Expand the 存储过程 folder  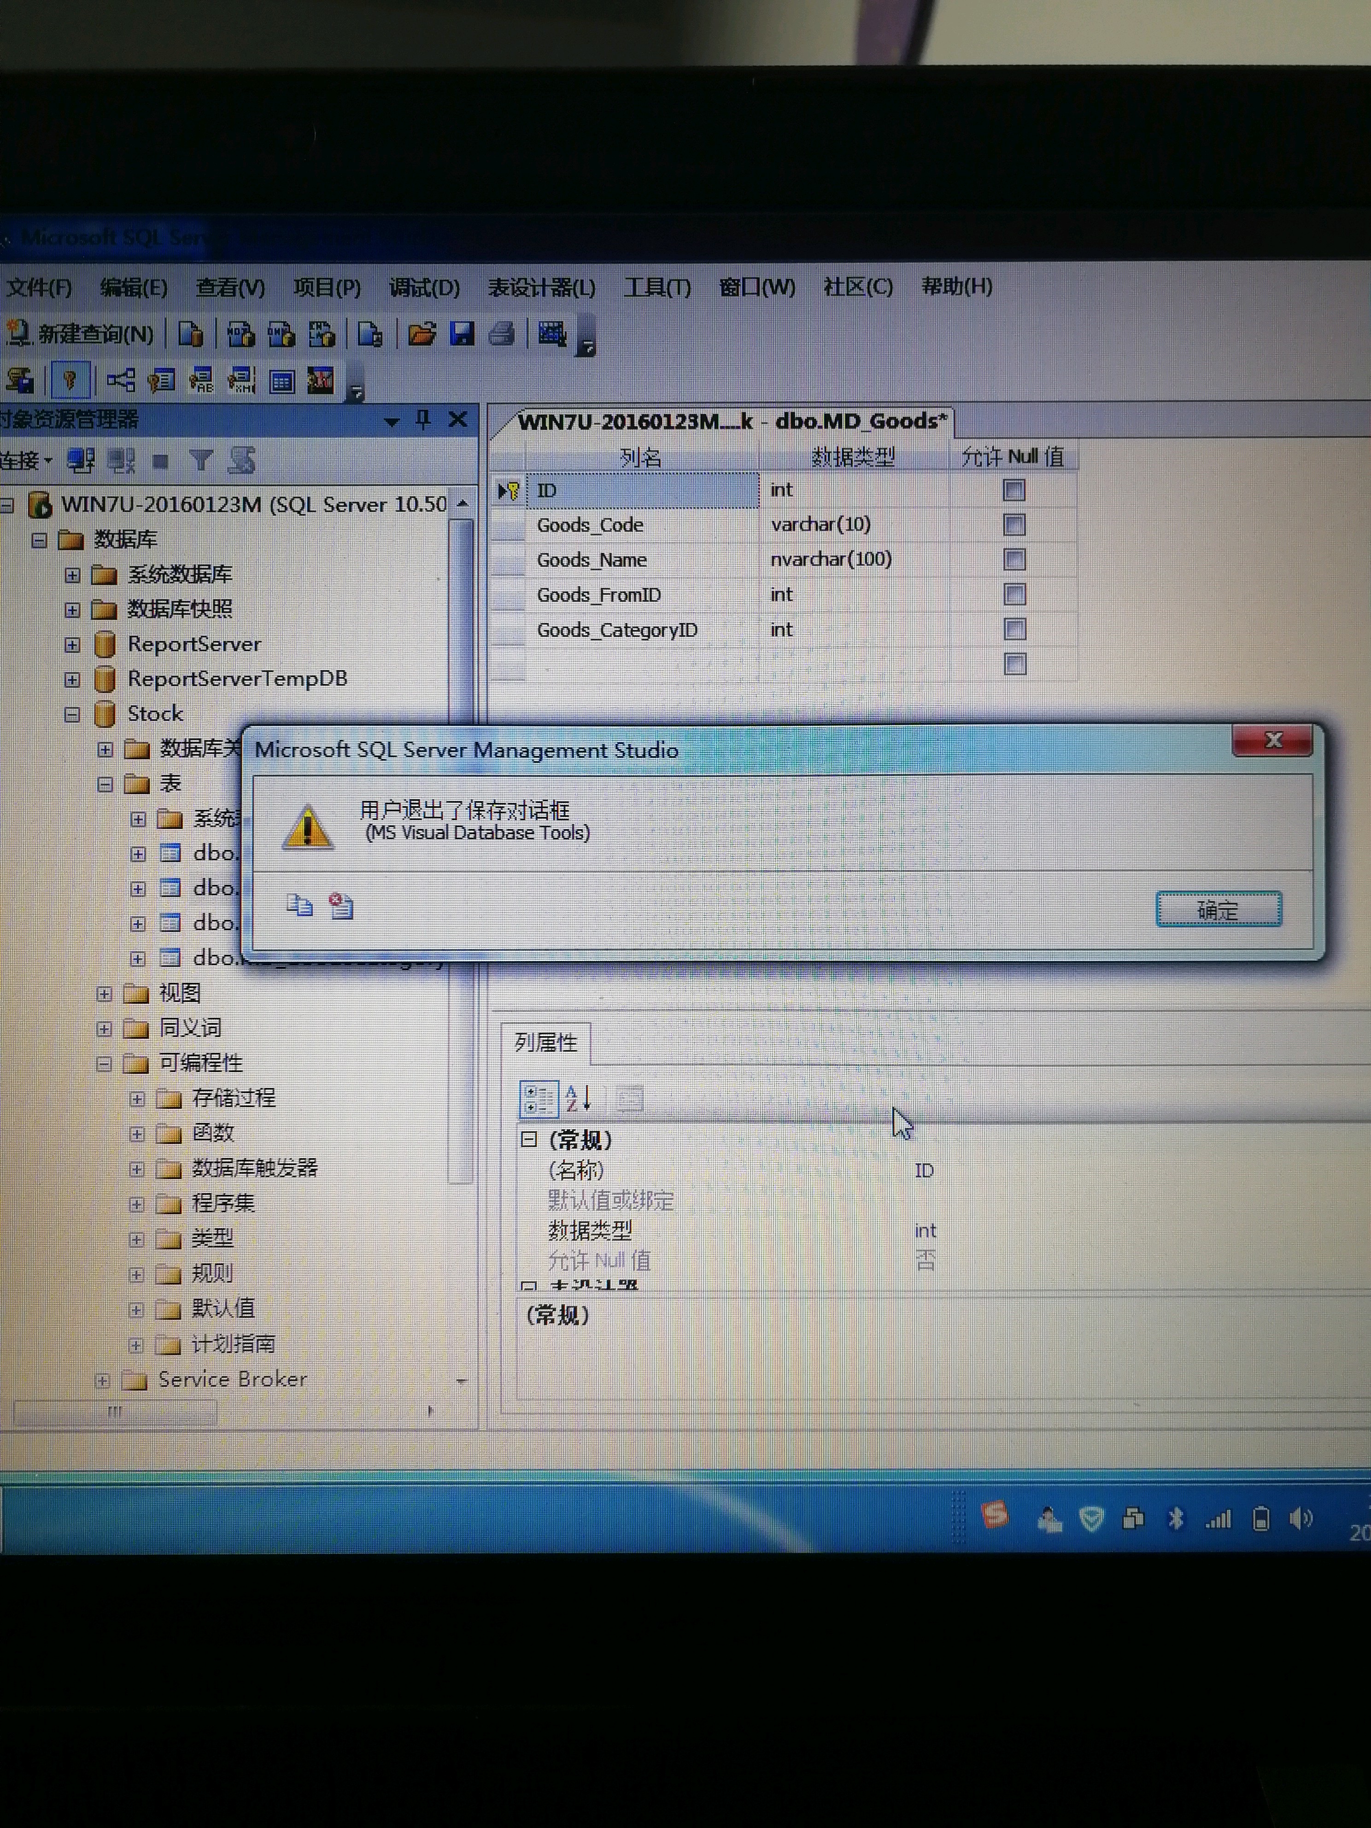tap(137, 1098)
